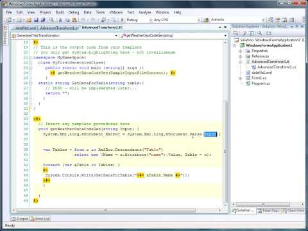This screenshot has height=231, width=308.
Task: Collapse the class MyFirstGeneratedClass outlining box
Action: [x=31, y=63]
